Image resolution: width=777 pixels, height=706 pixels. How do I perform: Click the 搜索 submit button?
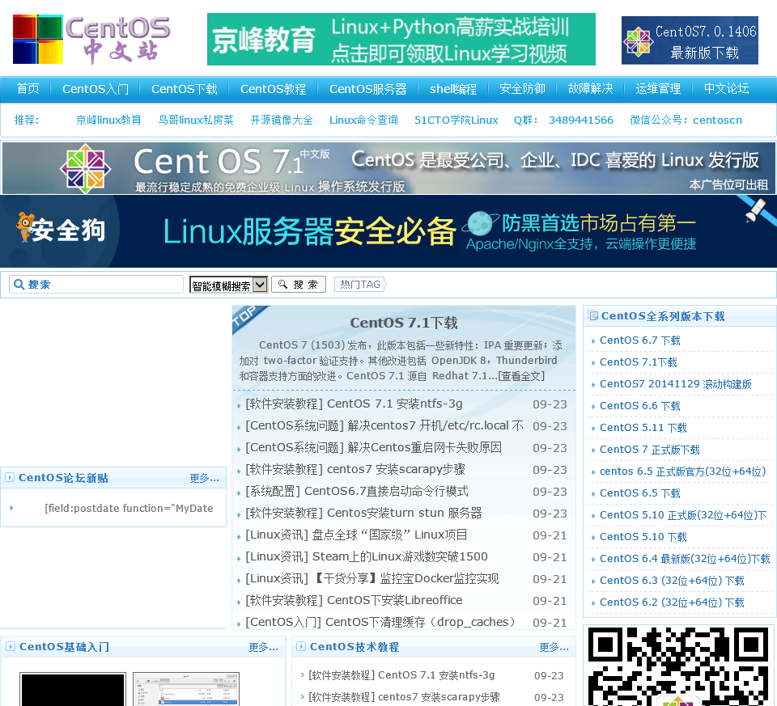click(299, 284)
